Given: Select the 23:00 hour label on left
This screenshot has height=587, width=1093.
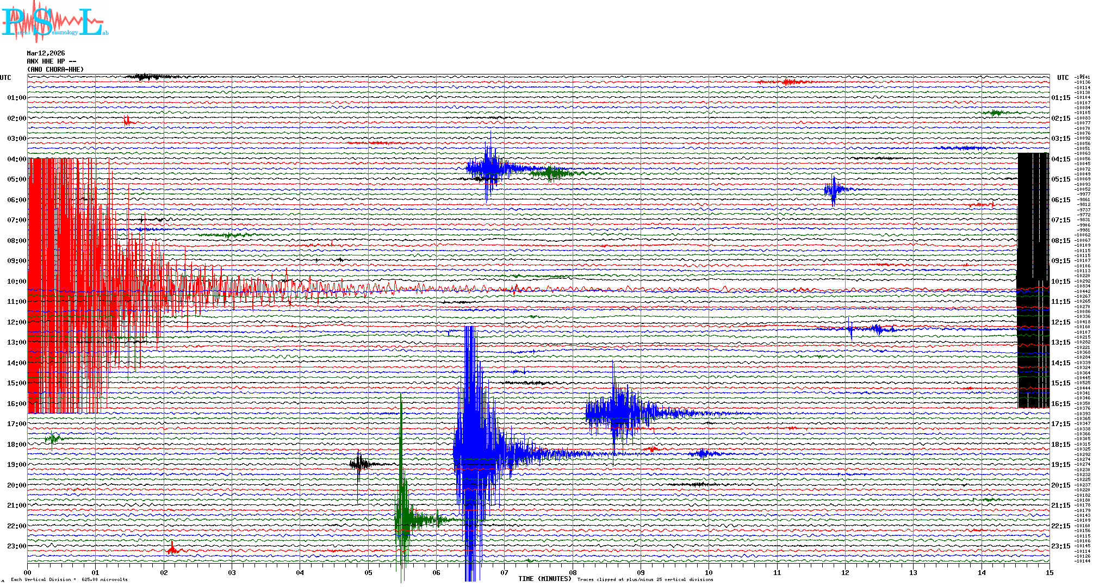Looking at the screenshot, I should pos(16,546).
